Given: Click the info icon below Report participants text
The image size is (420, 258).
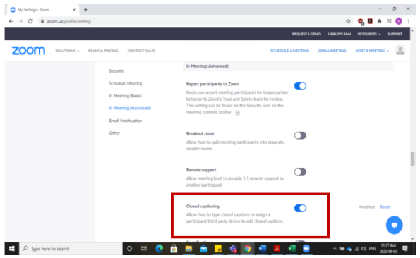Looking at the screenshot, I should [x=237, y=113].
